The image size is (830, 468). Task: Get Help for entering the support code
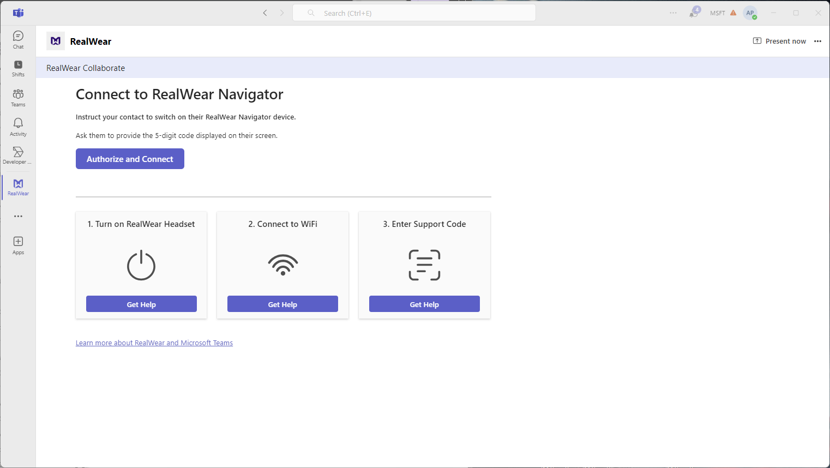tap(424, 304)
